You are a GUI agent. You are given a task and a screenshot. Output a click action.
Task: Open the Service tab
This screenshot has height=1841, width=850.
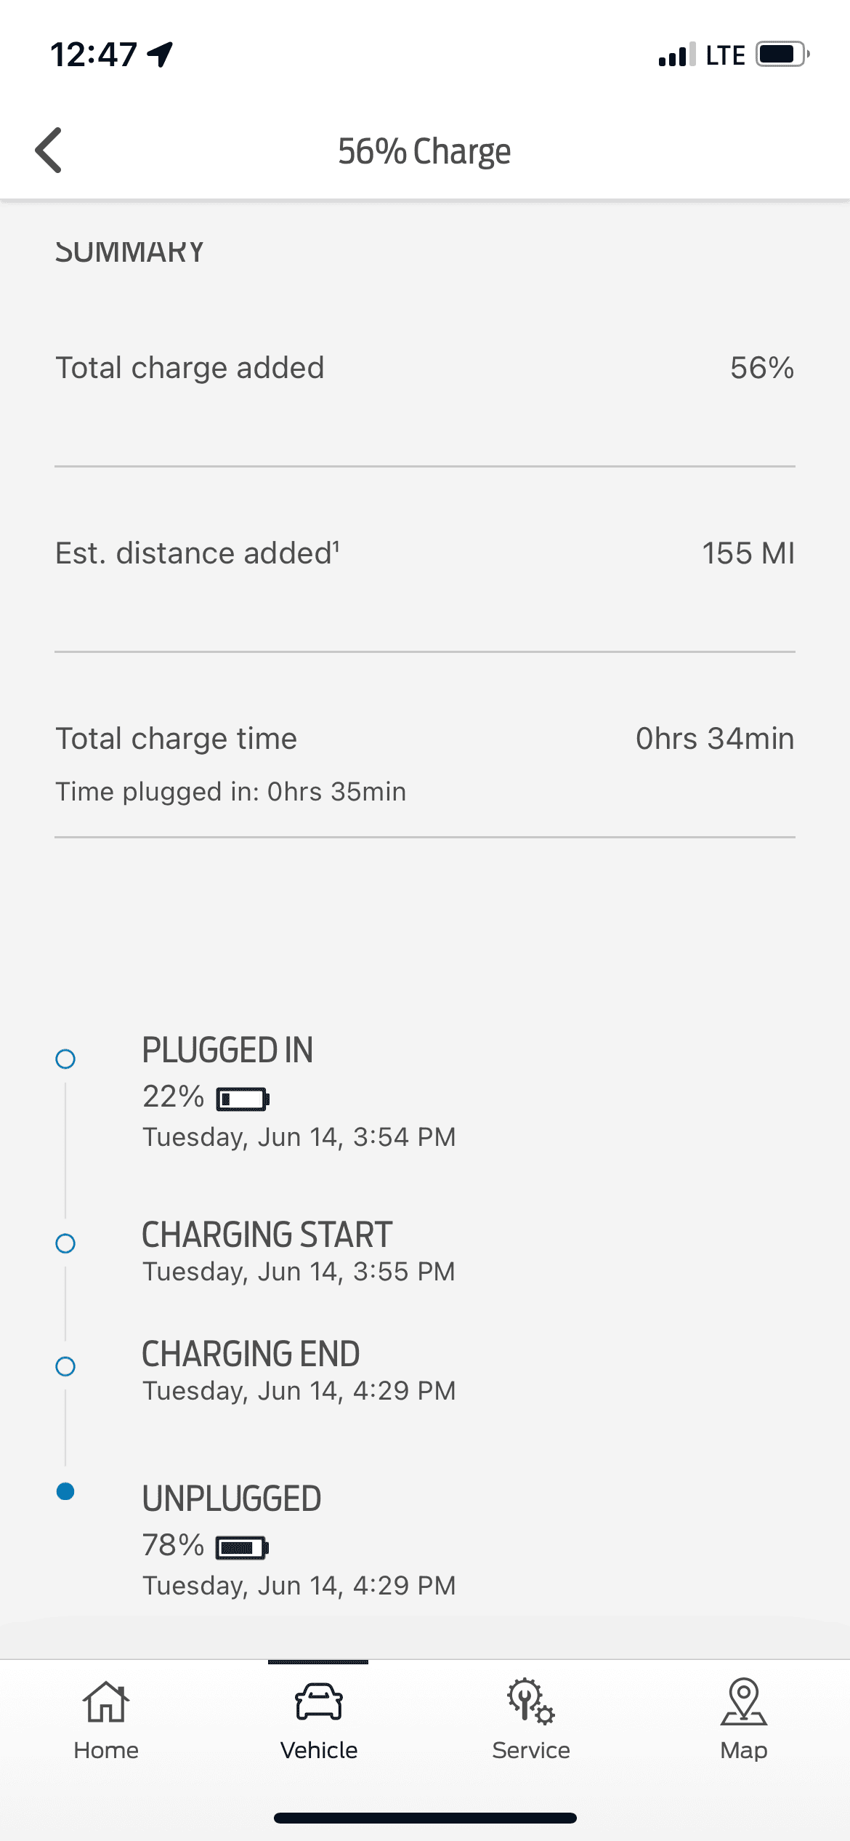pos(531,1719)
